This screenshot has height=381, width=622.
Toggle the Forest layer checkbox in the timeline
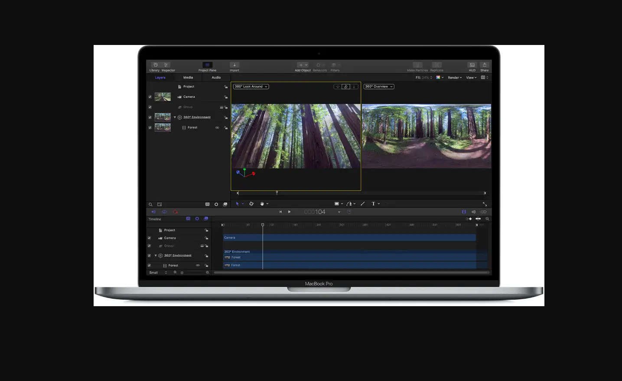pos(149,265)
